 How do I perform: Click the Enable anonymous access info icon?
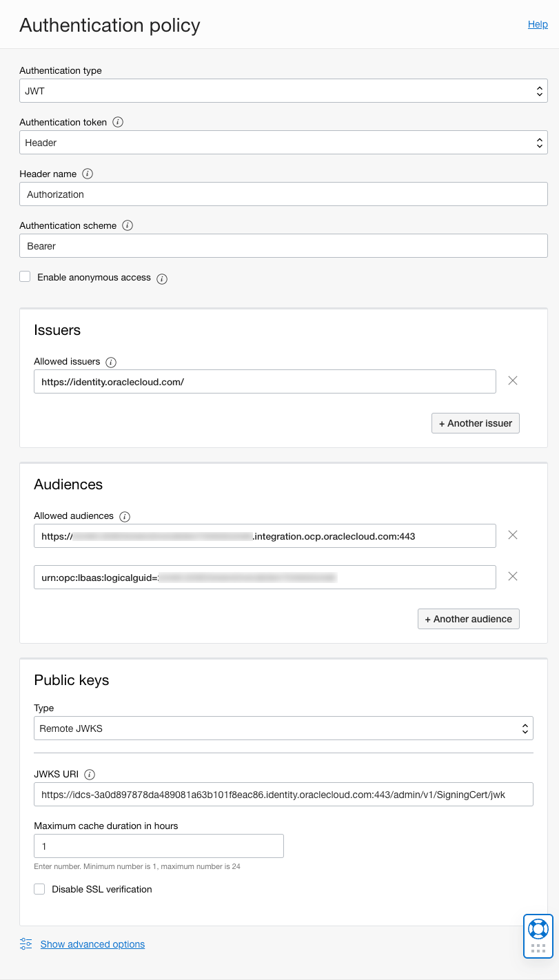click(x=161, y=278)
